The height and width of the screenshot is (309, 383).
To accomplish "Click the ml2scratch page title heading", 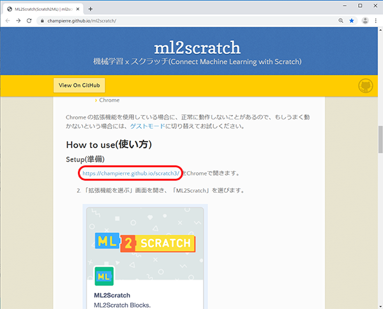I will tap(197, 47).
